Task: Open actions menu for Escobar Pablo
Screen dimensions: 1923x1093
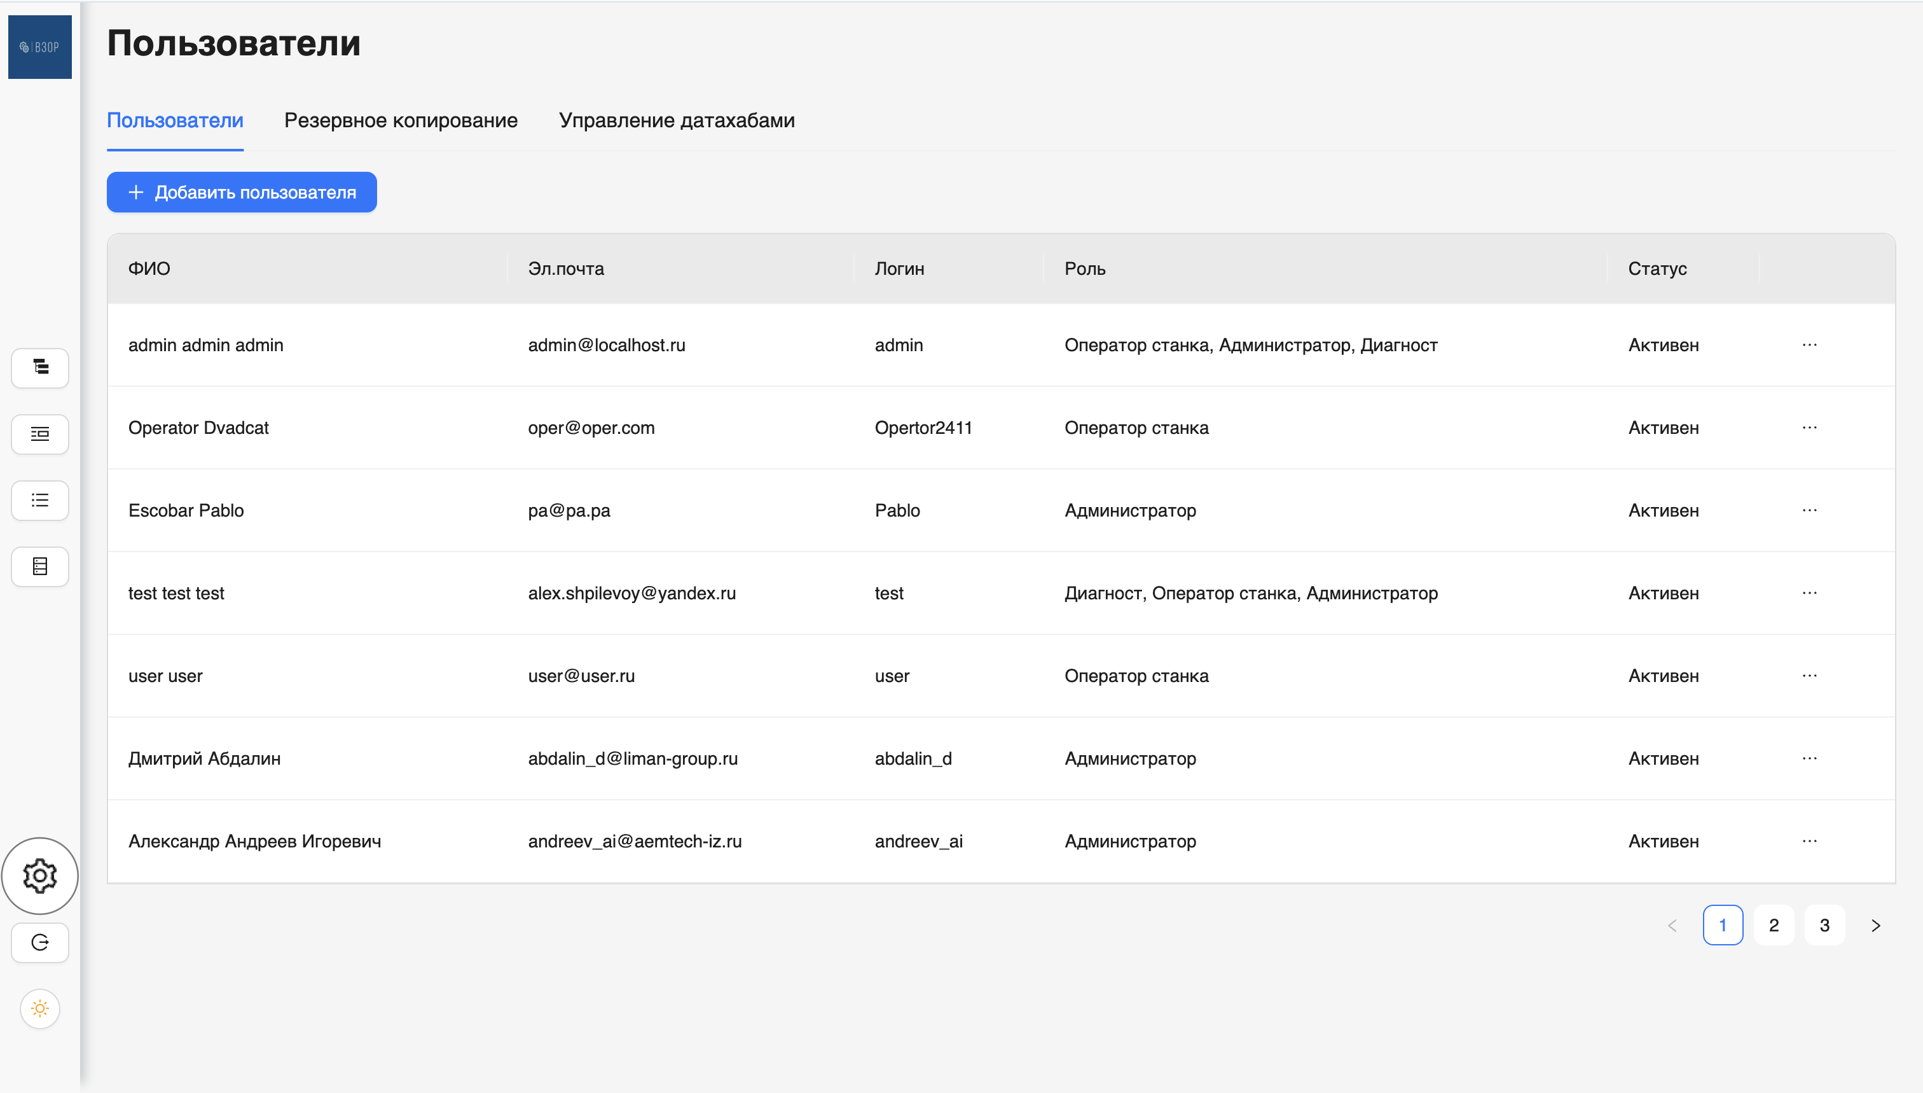Action: [1809, 510]
